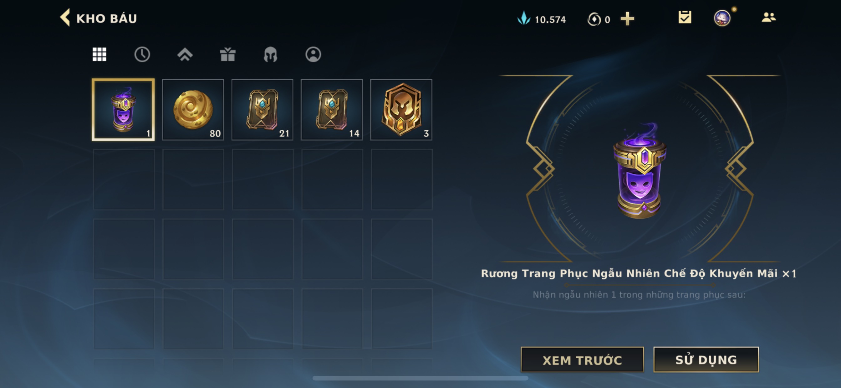The height and width of the screenshot is (388, 841).
Task: Click the Xem Trước preview button
Action: [582, 360]
